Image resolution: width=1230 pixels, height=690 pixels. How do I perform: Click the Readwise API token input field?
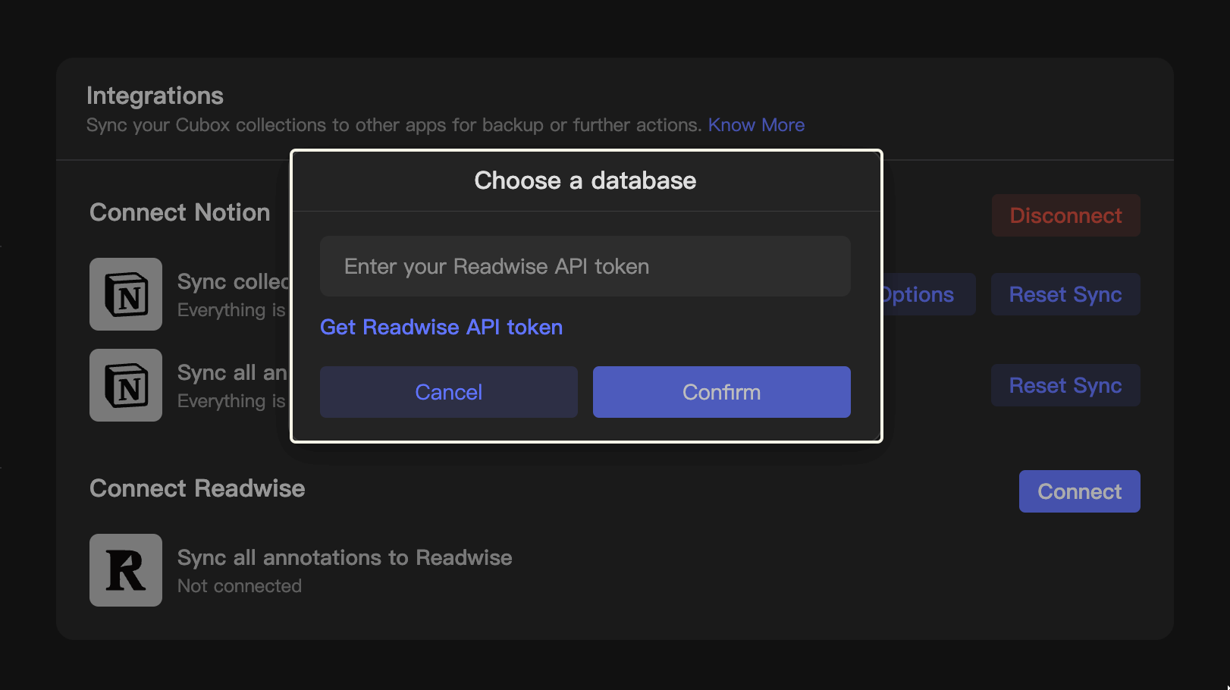click(585, 266)
